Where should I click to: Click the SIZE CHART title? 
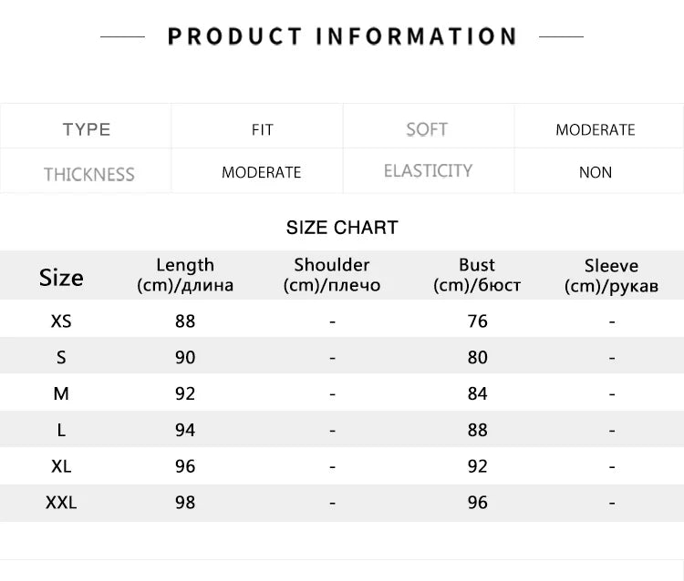[x=342, y=228]
